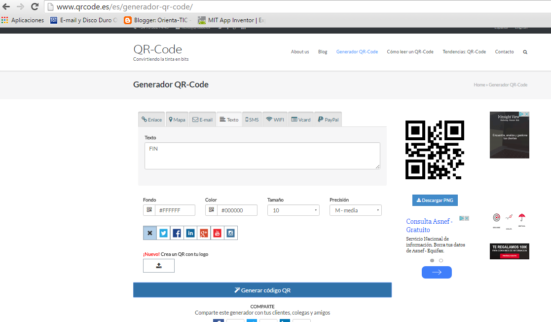Click the QR-Code site logo
The image size is (551, 322).
[x=158, y=49]
